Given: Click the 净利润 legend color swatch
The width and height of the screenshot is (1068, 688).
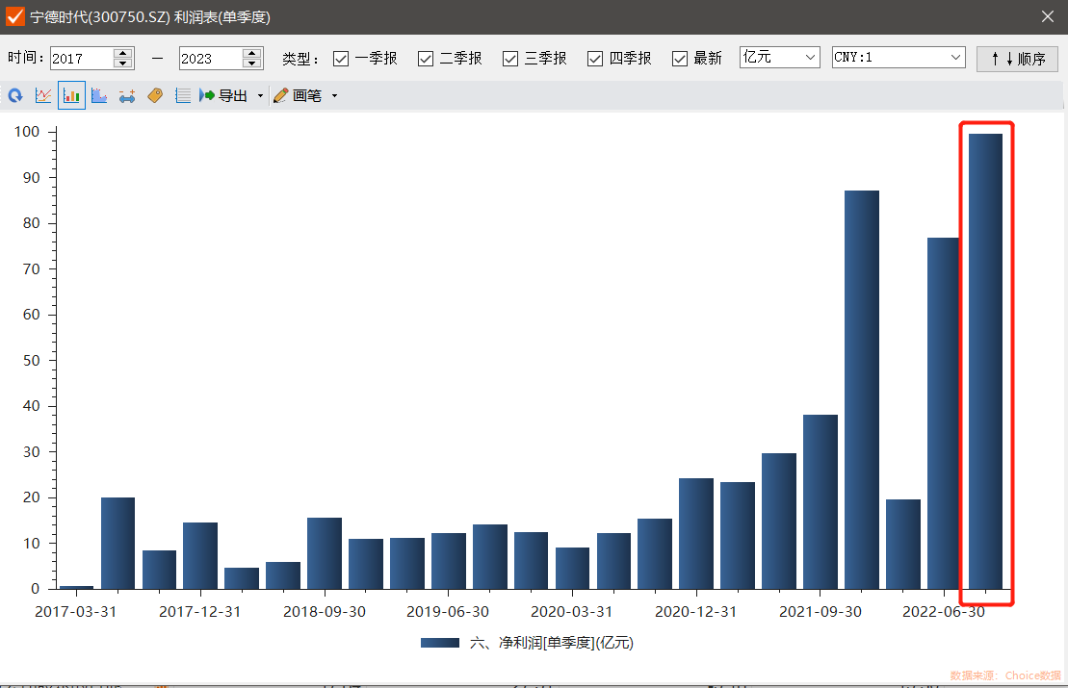Looking at the screenshot, I should click(x=439, y=643).
